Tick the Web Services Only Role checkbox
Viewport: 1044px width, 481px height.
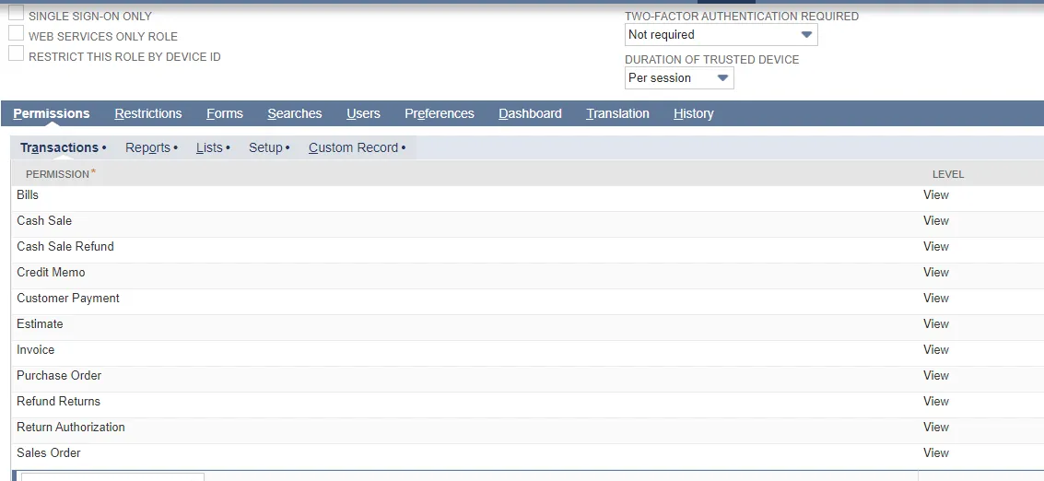[x=16, y=33]
